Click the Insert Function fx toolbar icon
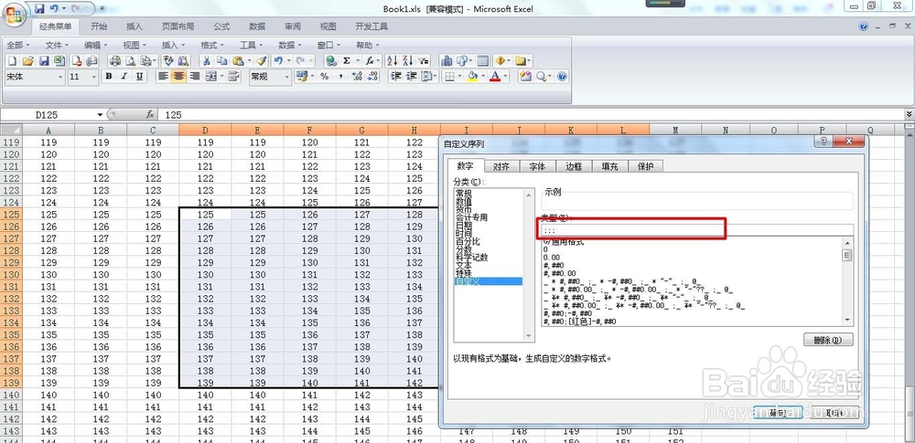This screenshot has width=915, height=443. coord(370,60)
